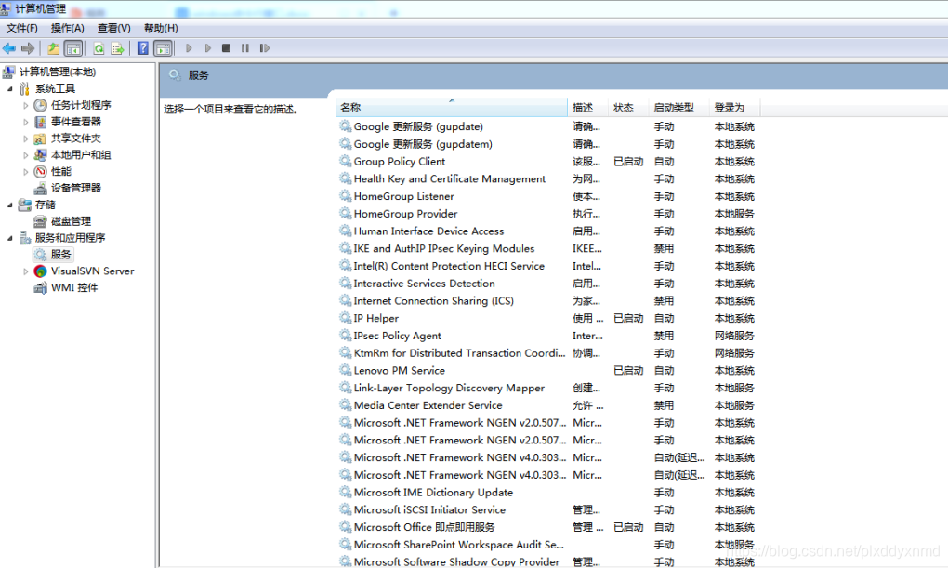This screenshot has height=568, width=948.
Task: Open the 帮助(H) menu
Action: [x=161, y=28]
